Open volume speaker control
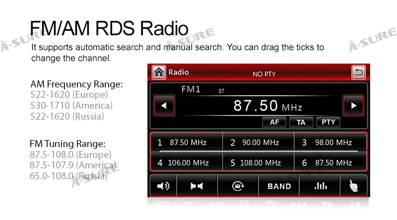The height and width of the screenshot is (220, 397). pos(163,186)
